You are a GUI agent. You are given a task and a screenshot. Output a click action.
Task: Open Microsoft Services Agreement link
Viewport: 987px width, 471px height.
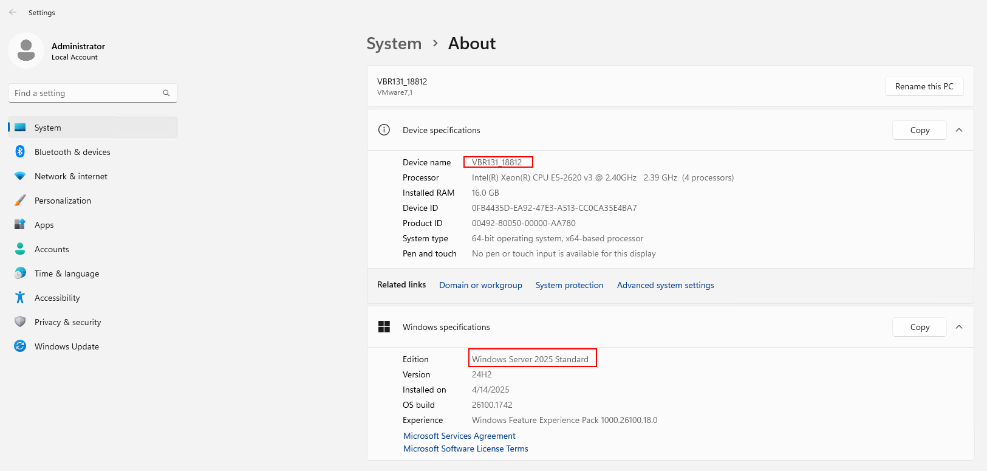click(x=459, y=436)
